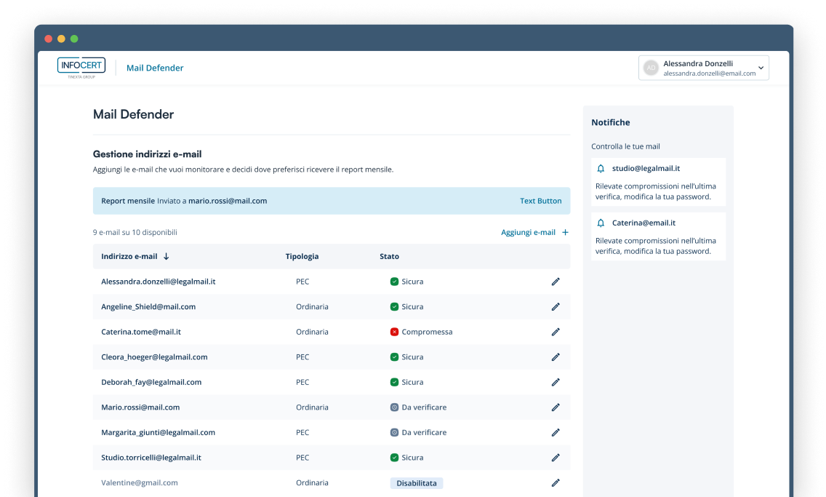This screenshot has height=497, width=826.
Task: Click the InfoCert logo
Action: [x=81, y=68]
